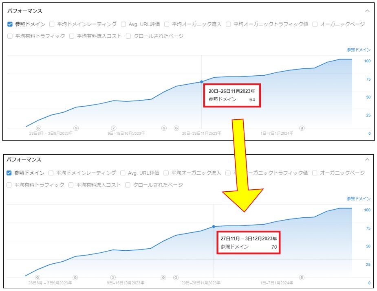Enable オーガニックページ in the upper panel

click(315, 24)
